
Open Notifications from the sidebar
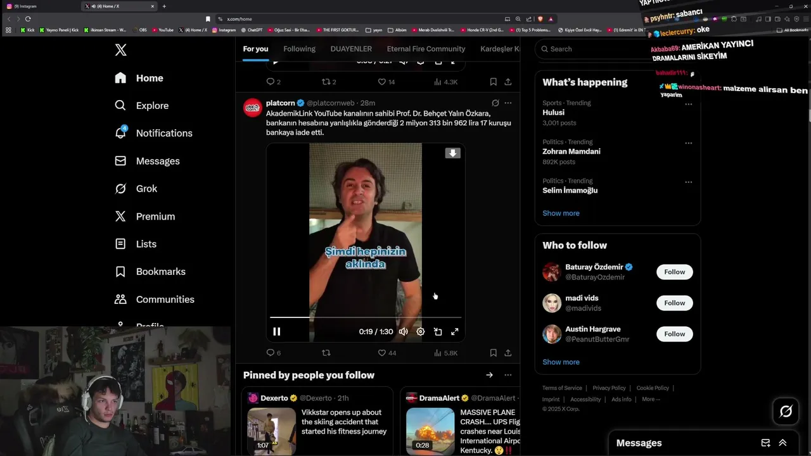153,133
